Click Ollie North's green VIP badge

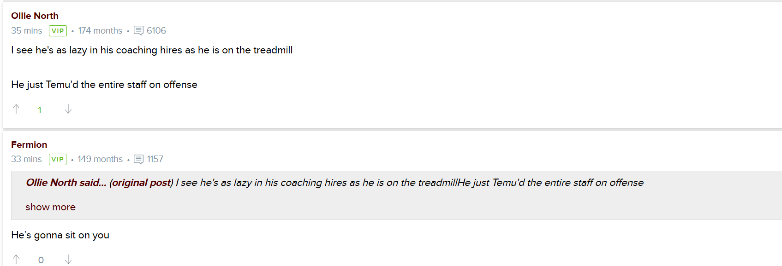pos(58,31)
